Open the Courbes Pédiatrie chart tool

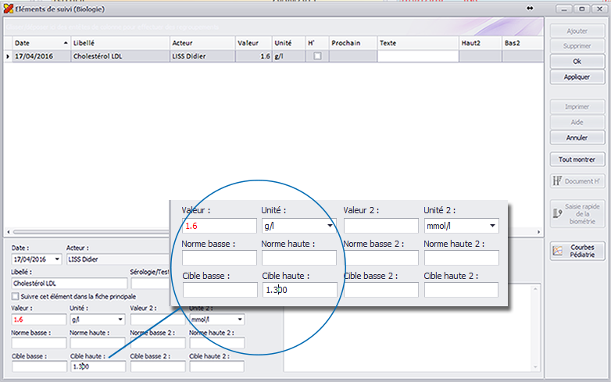(x=577, y=251)
